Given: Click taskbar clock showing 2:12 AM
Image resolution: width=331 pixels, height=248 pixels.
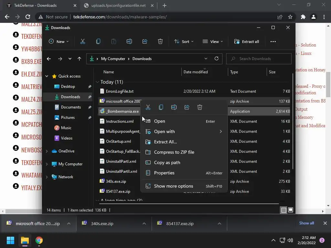Looking at the screenshot, I should click(x=306, y=240).
